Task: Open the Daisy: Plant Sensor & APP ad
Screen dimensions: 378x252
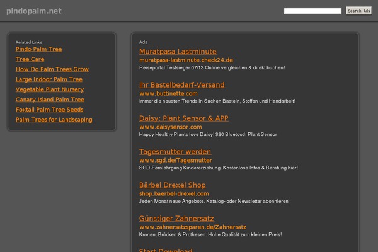Action: coord(184,118)
